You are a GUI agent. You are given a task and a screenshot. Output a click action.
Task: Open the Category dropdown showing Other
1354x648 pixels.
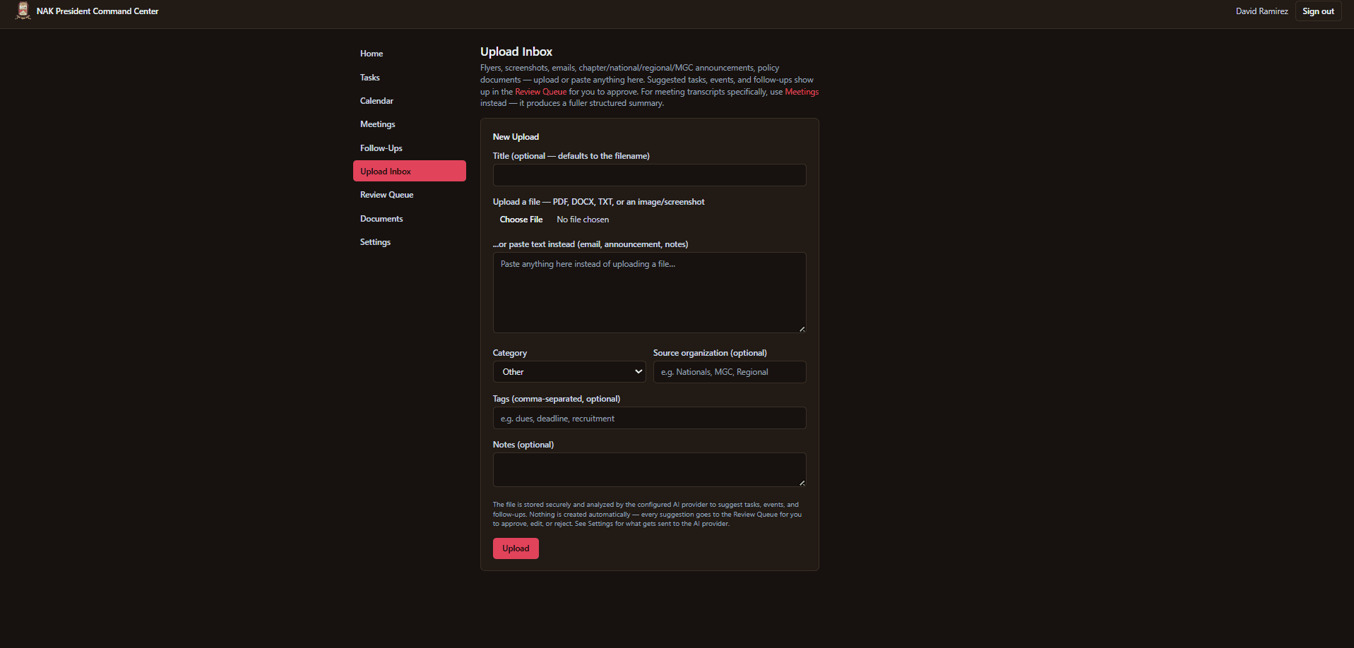[569, 372]
